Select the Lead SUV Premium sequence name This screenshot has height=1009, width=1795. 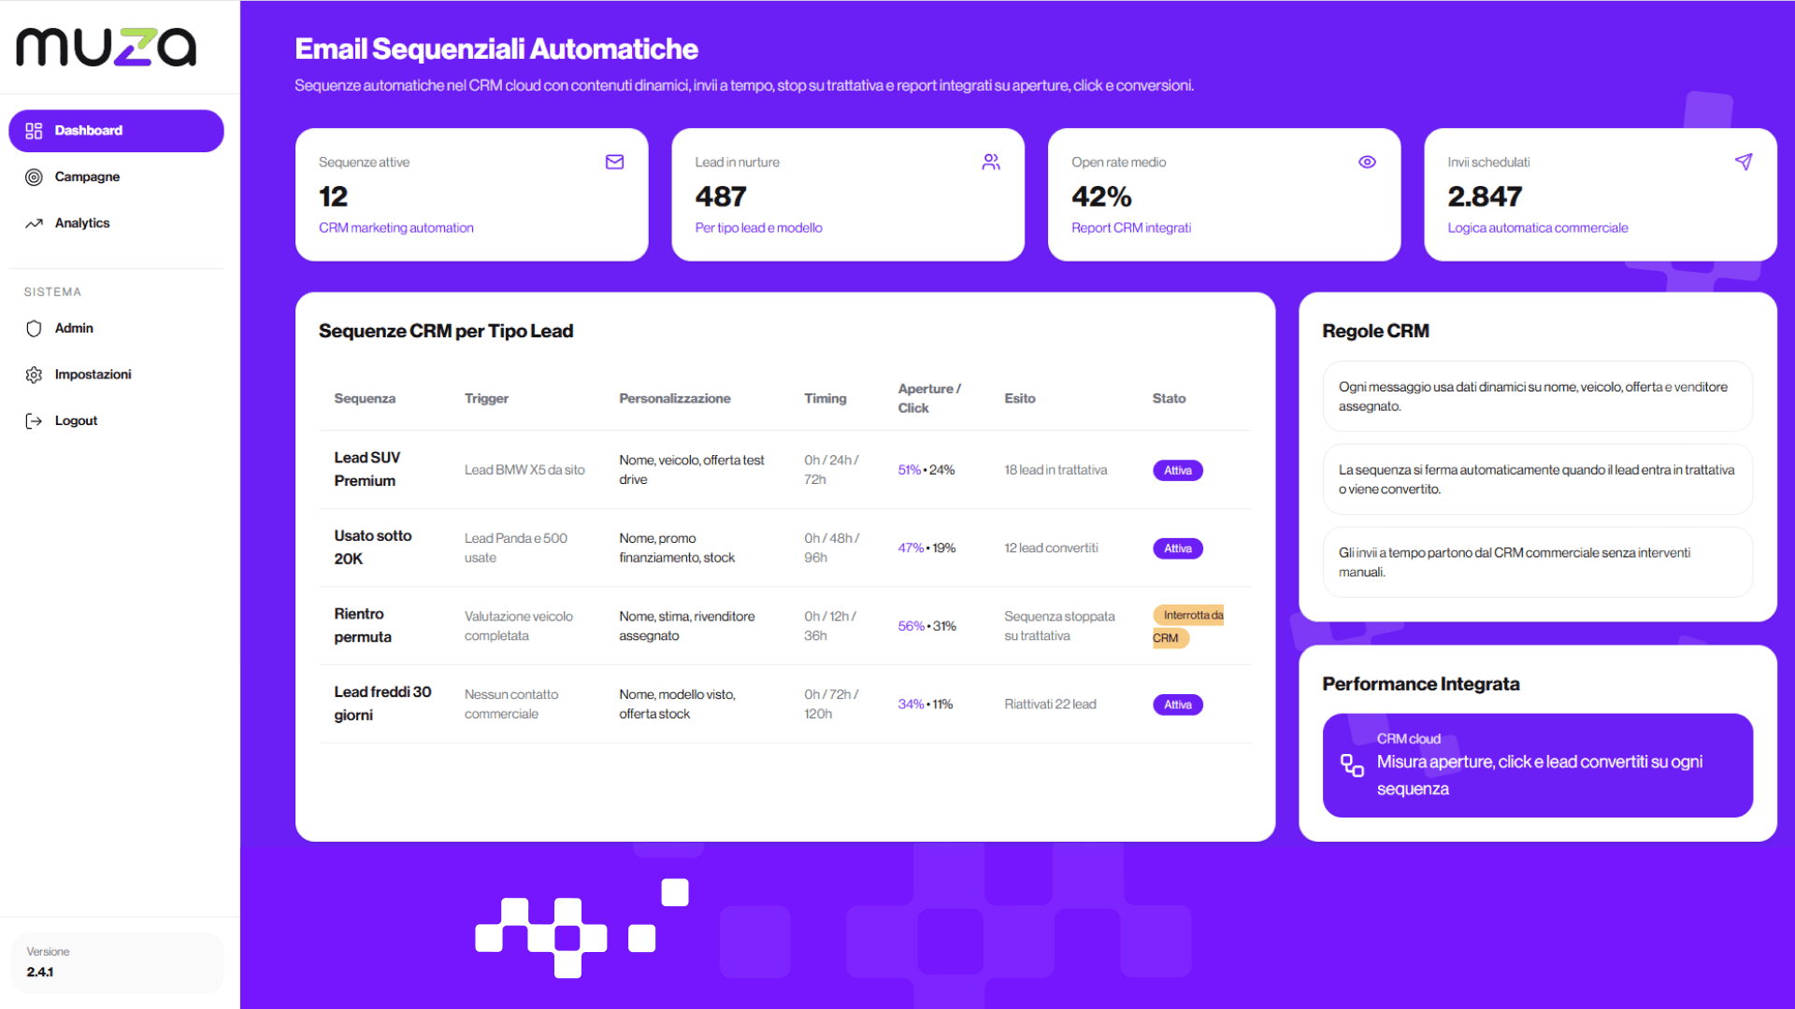tap(367, 470)
